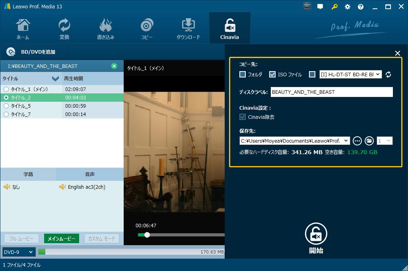
Task: Click the Add BD/DVD button
Action: (31, 52)
